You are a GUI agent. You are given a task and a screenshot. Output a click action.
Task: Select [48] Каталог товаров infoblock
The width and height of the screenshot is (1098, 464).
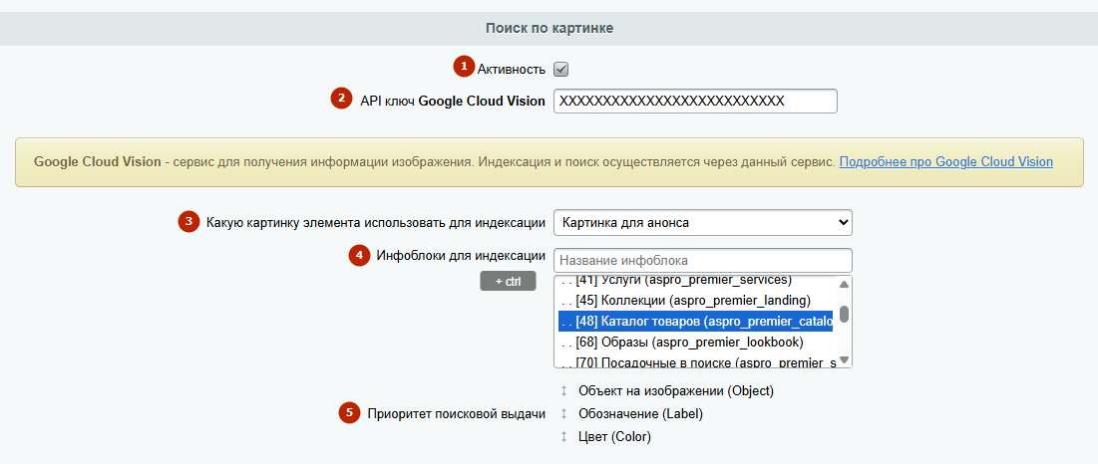tap(695, 322)
